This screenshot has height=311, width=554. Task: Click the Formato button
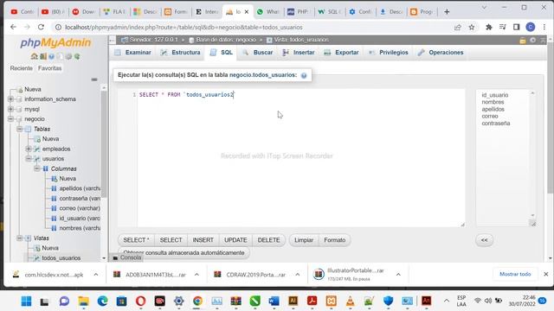[335, 240]
